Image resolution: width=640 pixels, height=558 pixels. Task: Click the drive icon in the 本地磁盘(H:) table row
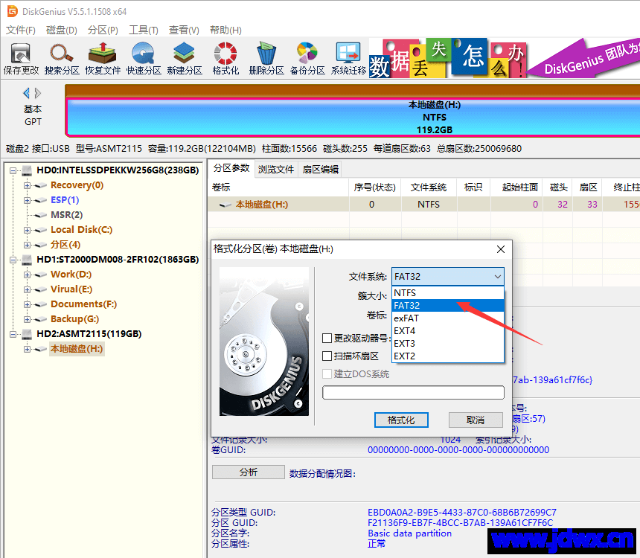(x=225, y=205)
